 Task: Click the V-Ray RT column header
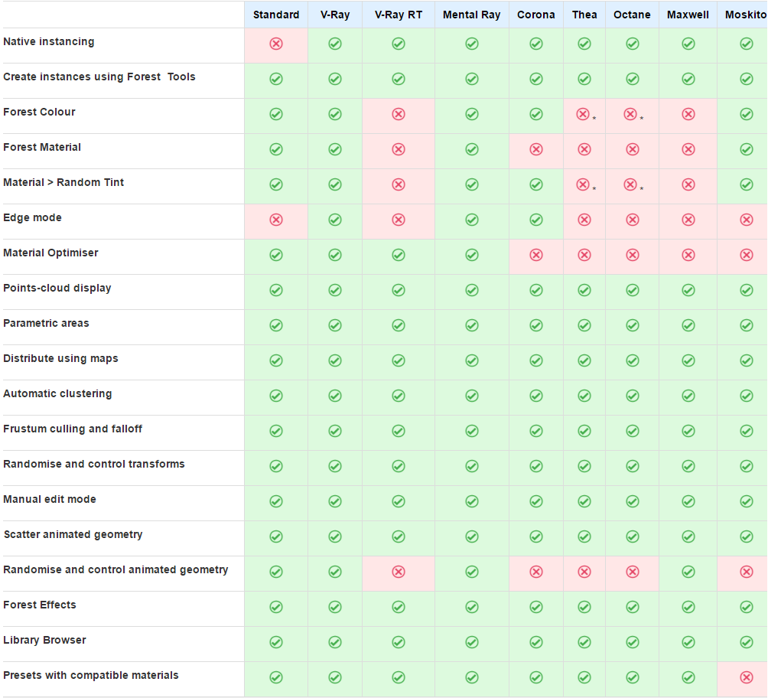pos(399,15)
